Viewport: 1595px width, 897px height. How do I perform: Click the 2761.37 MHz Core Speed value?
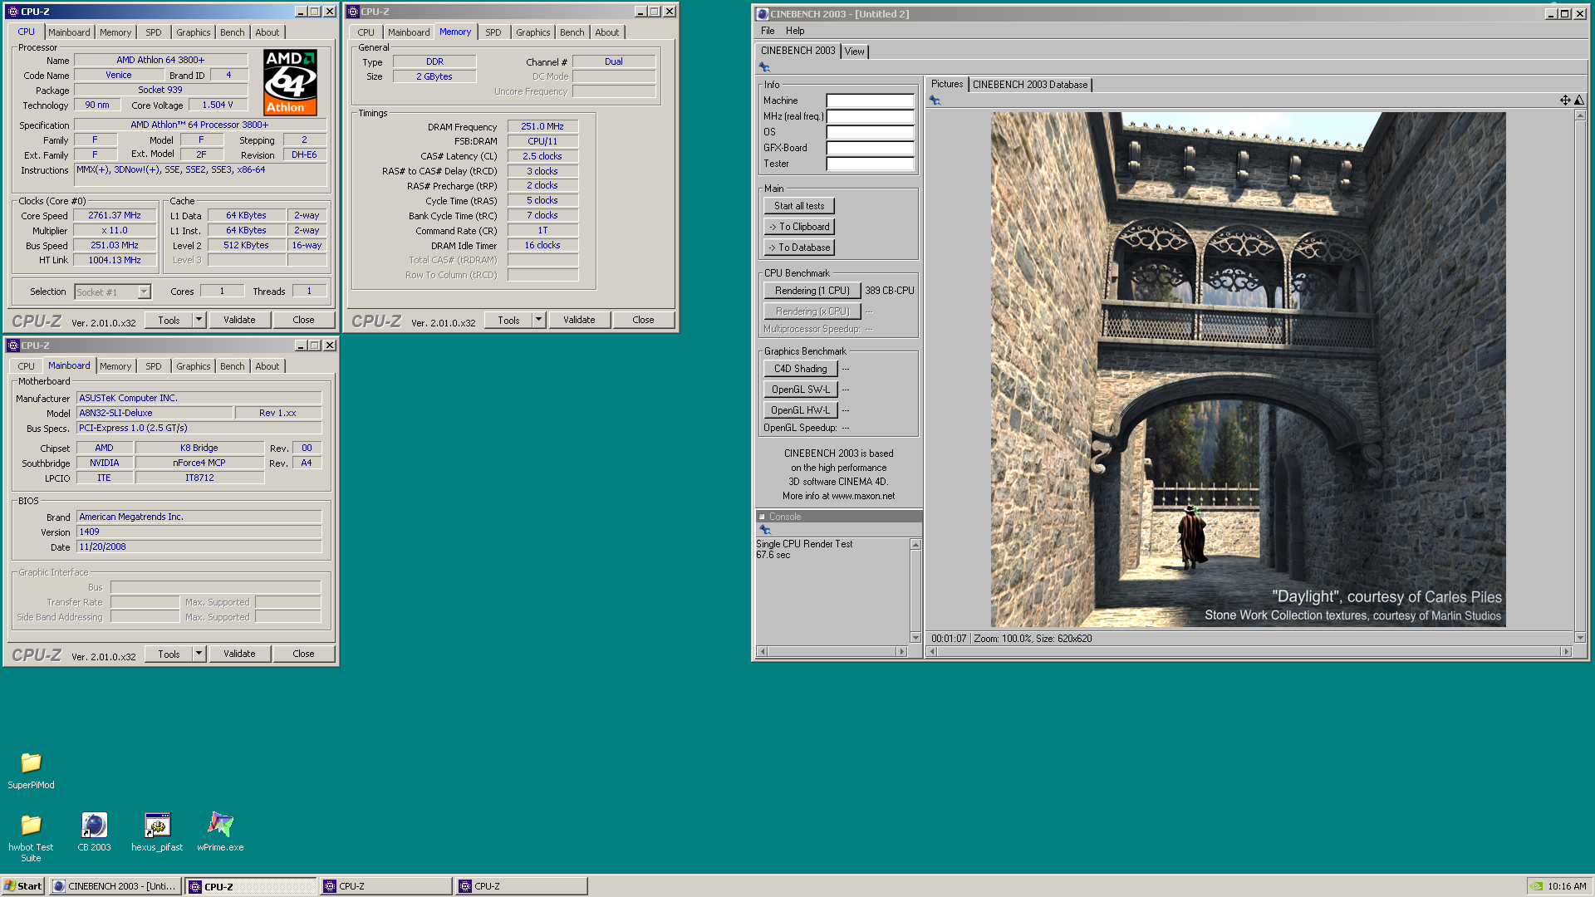coord(115,216)
